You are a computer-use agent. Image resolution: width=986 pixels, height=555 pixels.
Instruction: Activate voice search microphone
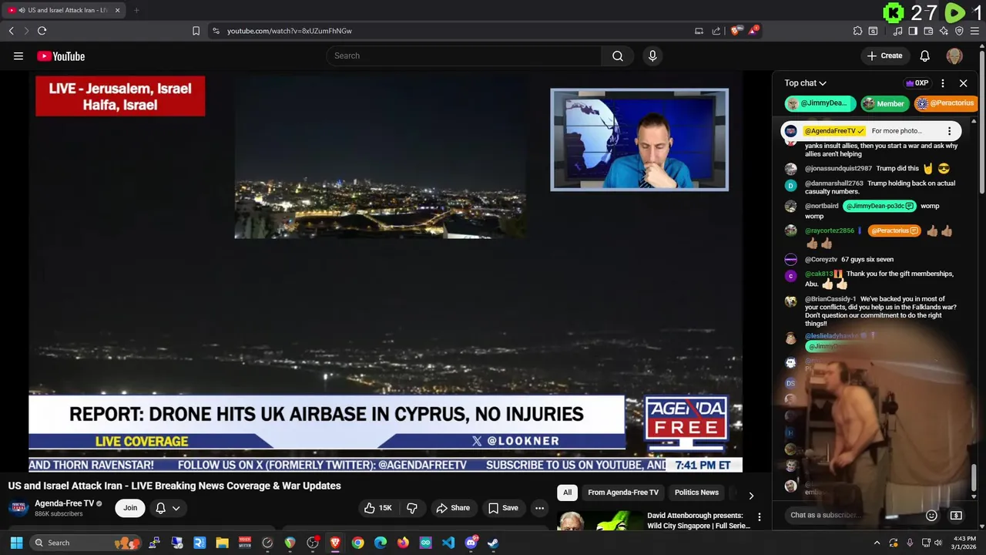point(652,55)
